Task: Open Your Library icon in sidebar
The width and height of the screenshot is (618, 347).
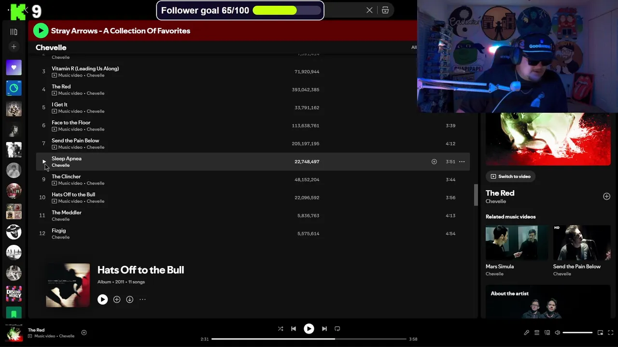Action: click(14, 32)
